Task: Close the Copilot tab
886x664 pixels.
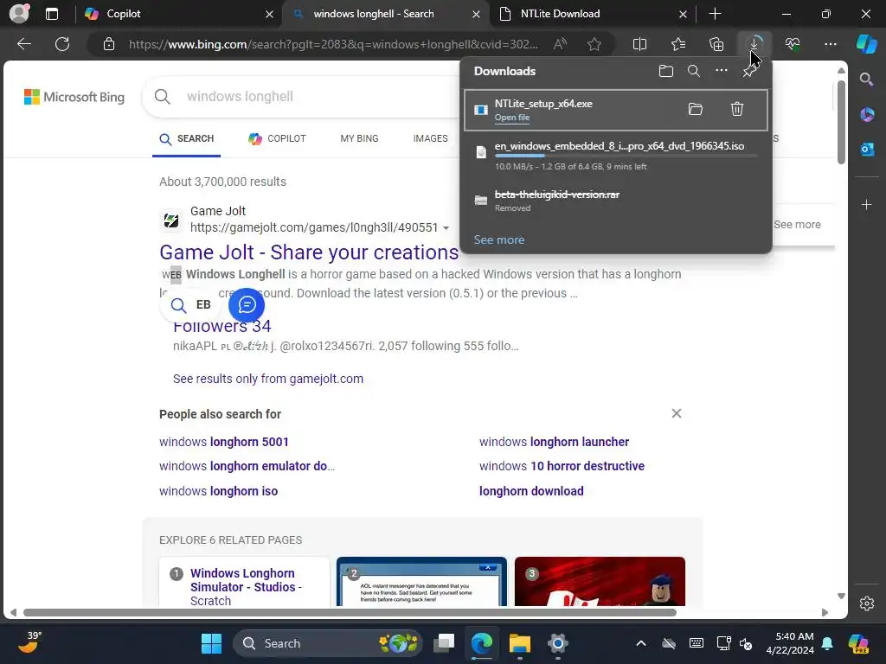Action: click(x=270, y=14)
